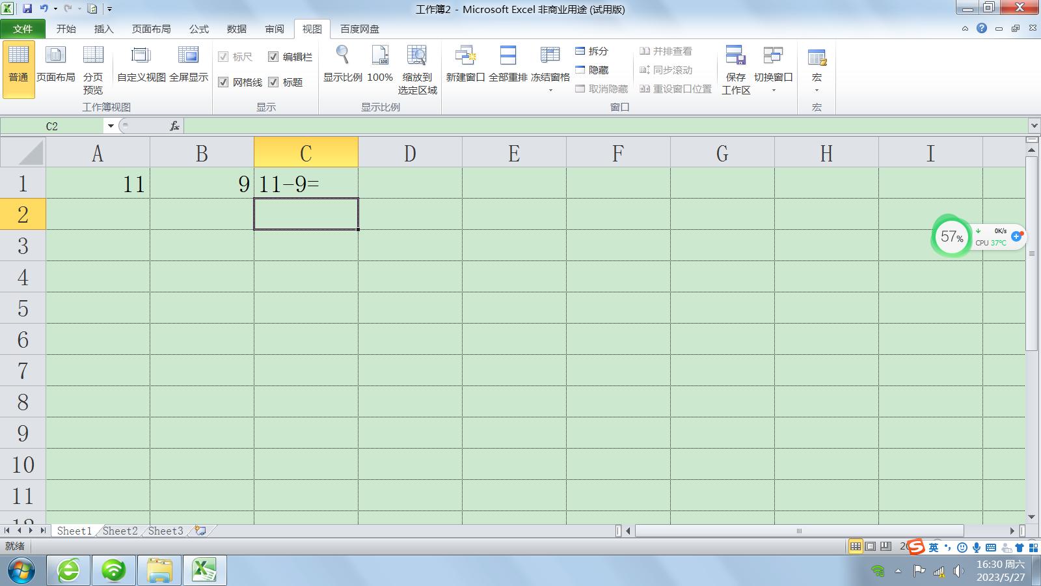
Task: Click Zoom to Selection icon
Action: tap(417, 56)
